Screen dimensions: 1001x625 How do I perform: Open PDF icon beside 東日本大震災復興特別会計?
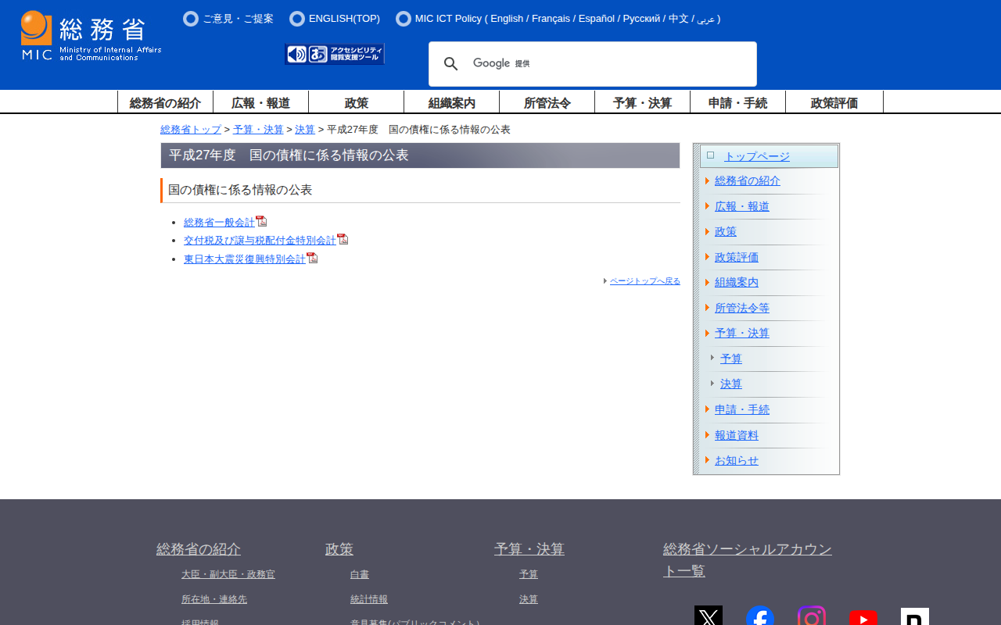point(312,258)
